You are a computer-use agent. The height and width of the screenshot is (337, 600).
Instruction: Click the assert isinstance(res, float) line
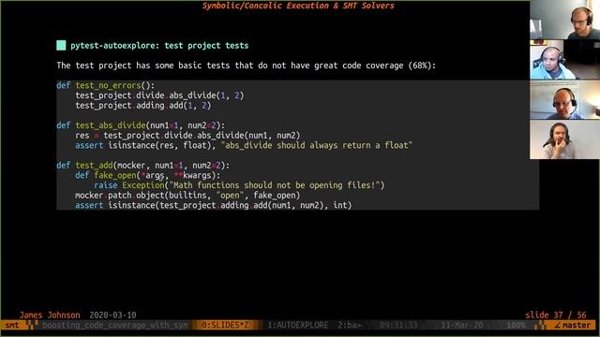pyautogui.click(x=244, y=145)
